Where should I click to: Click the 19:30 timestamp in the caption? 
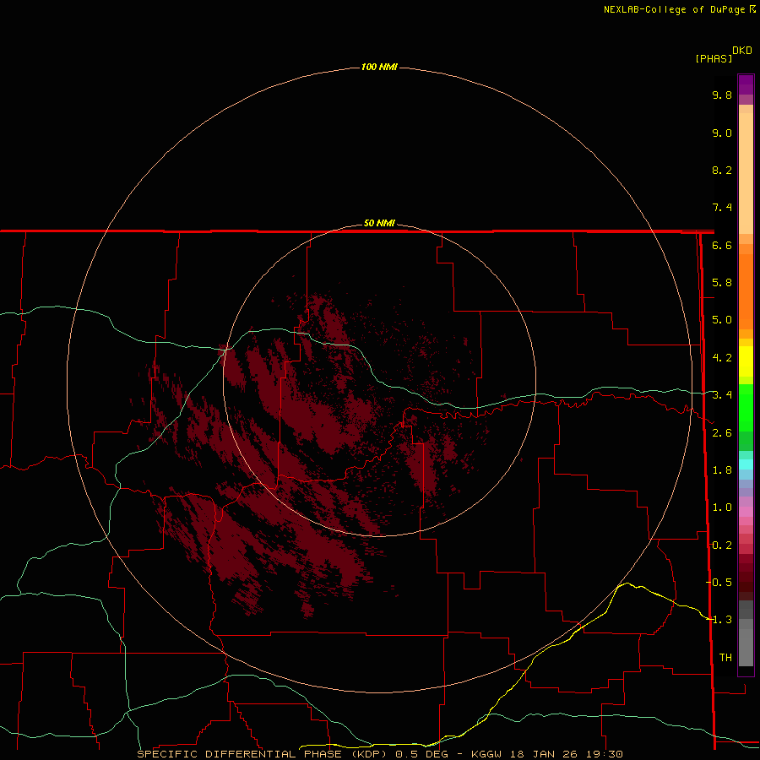(606, 754)
